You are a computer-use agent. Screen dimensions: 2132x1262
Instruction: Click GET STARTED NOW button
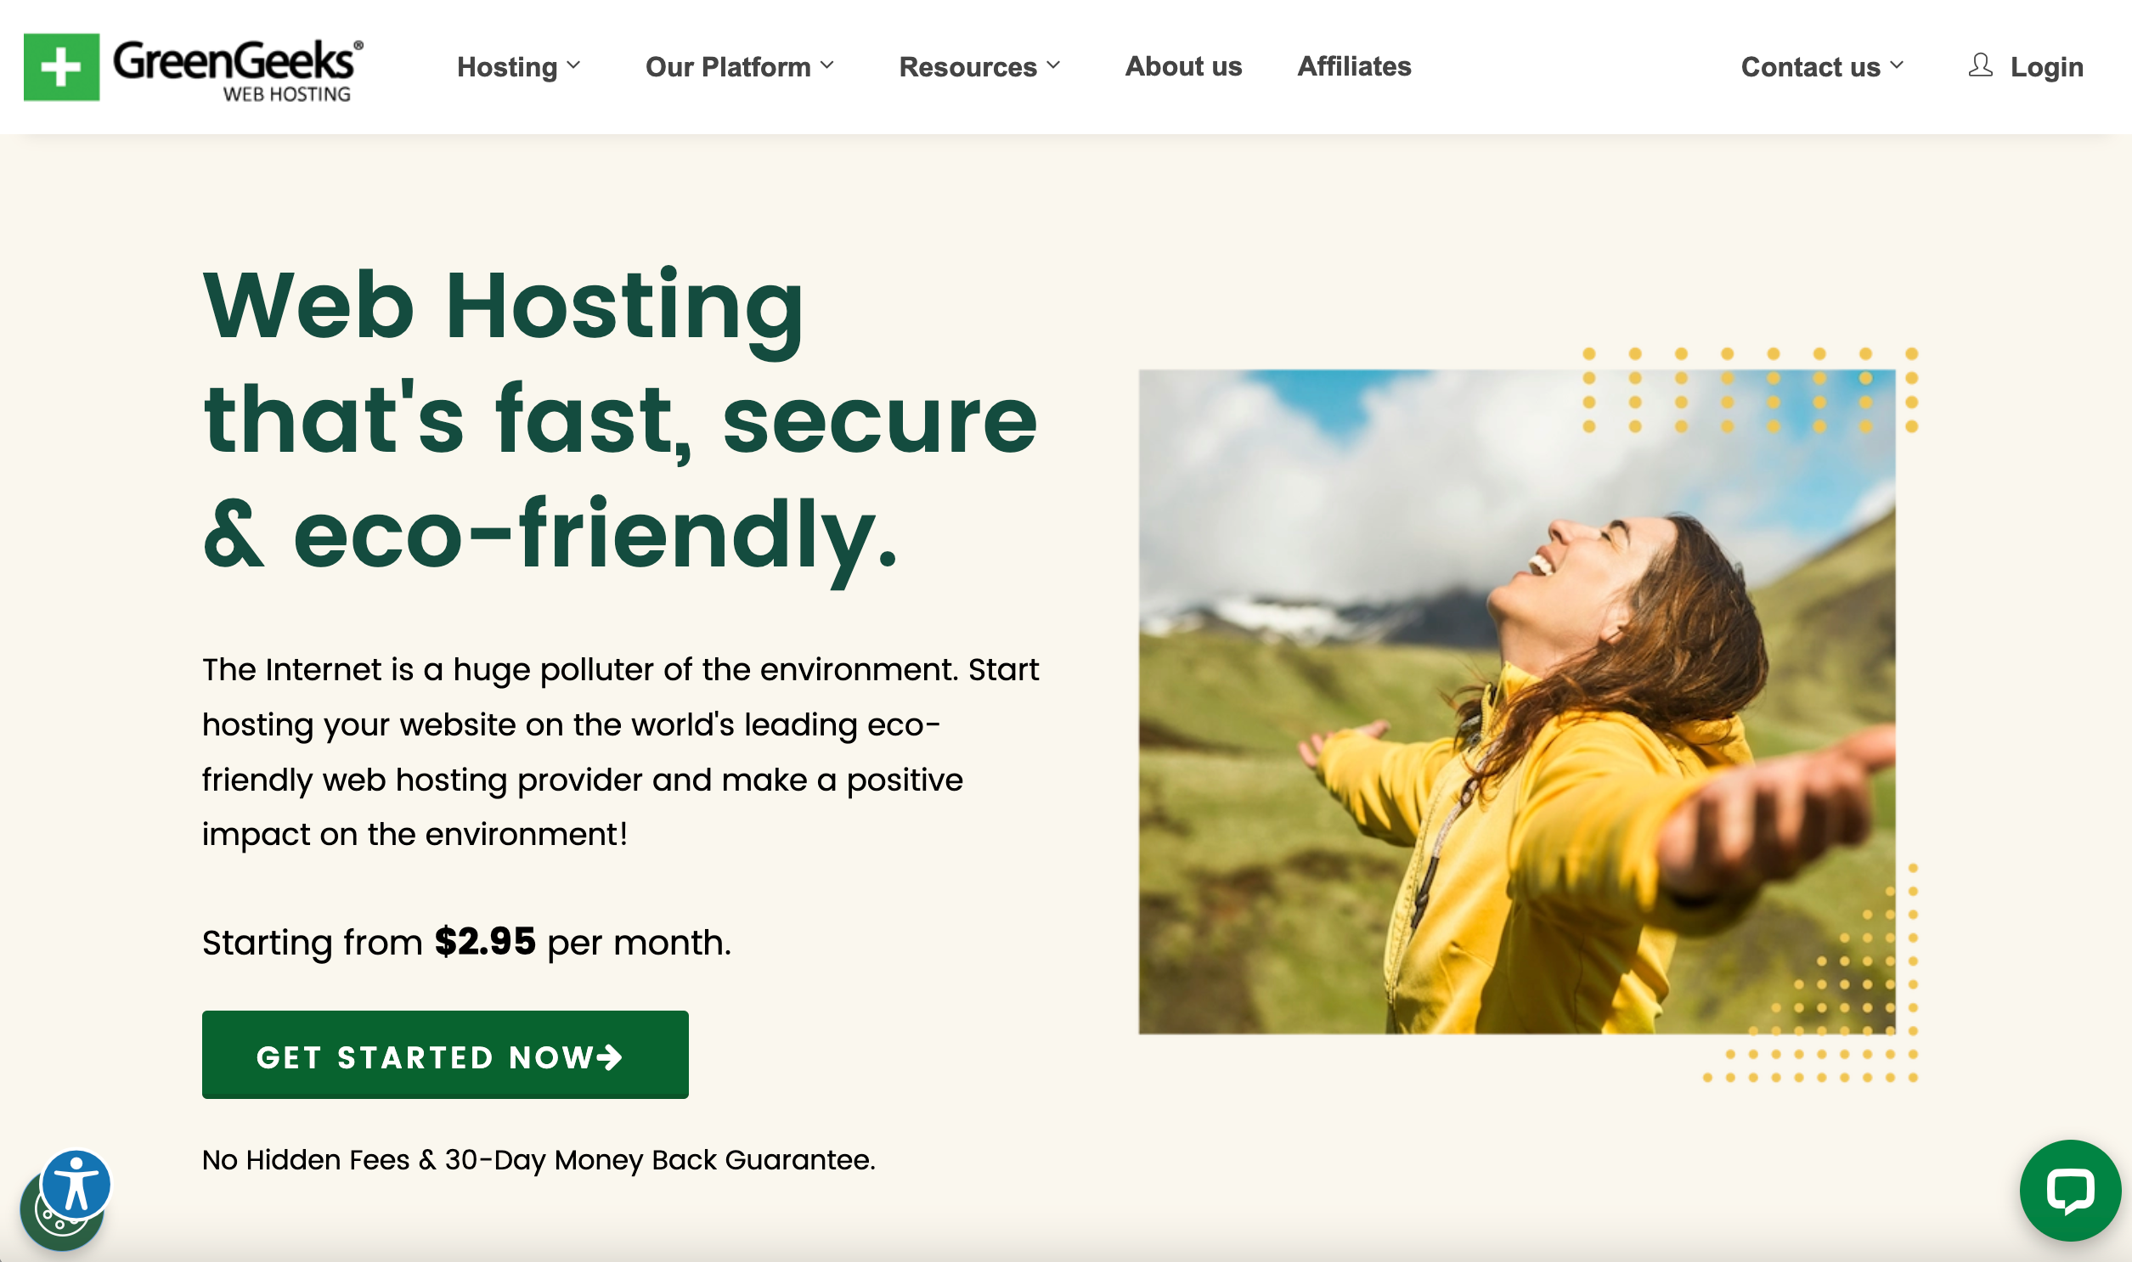(446, 1053)
